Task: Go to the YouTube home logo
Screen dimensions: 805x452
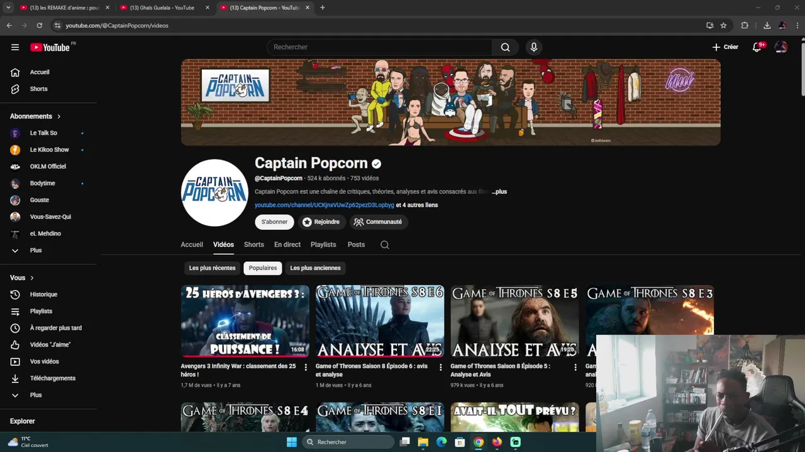Action: pyautogui.click(x=50, y=47)
